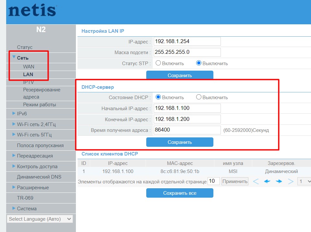Image resolution: width=311 pixels, height=232 pixels.
Task: Click the netis logo
Action: coord(32,10)
